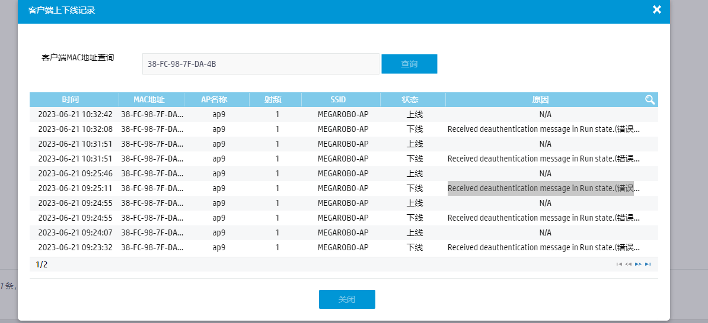Go to next page pagination icon
The image size is (708, 323).
coord(638,264)
